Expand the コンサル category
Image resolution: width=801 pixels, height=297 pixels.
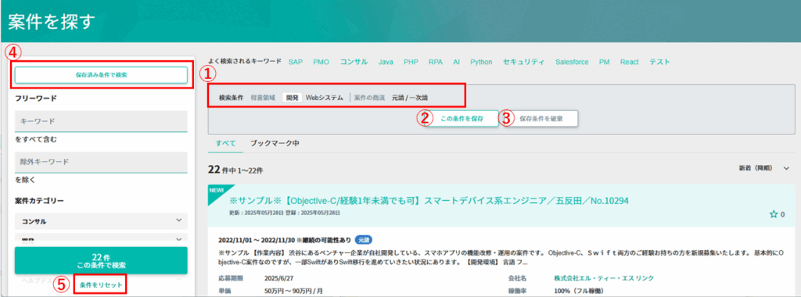(x=101, y=221)
